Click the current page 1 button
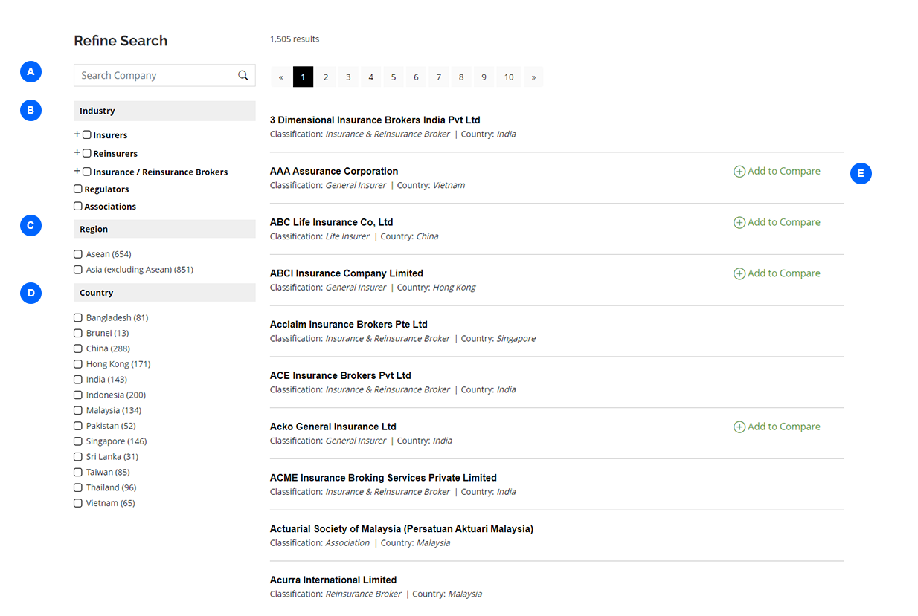This screenshot has height=616, width=918. (x=303, y=77)
